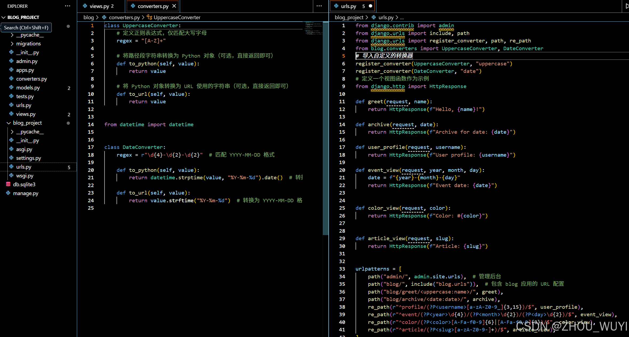Click Python icon beside apps.py
Viewport: 629px width, 337px height.
pos(11,70)
